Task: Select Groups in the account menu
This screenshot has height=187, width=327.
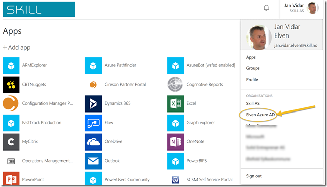Action: pos(253,68)
